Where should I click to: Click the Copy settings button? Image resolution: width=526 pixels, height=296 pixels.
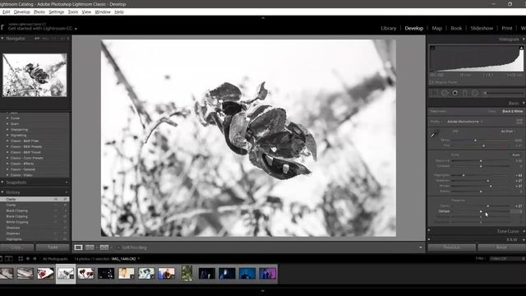coord(16,247)
